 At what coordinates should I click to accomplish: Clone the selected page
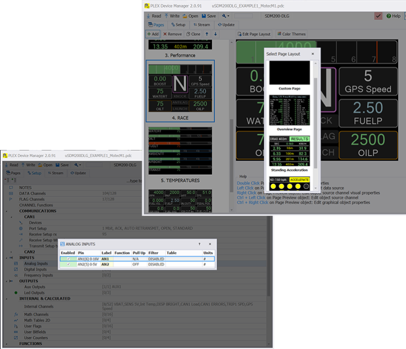(192, 34)
